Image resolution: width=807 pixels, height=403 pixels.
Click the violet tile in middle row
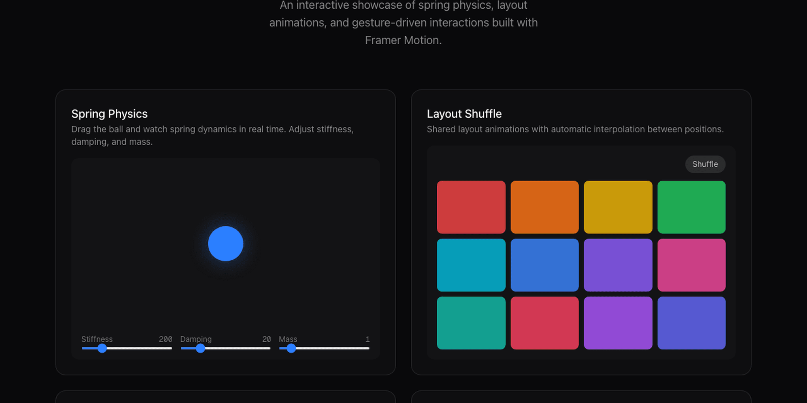tap(618, 265)
